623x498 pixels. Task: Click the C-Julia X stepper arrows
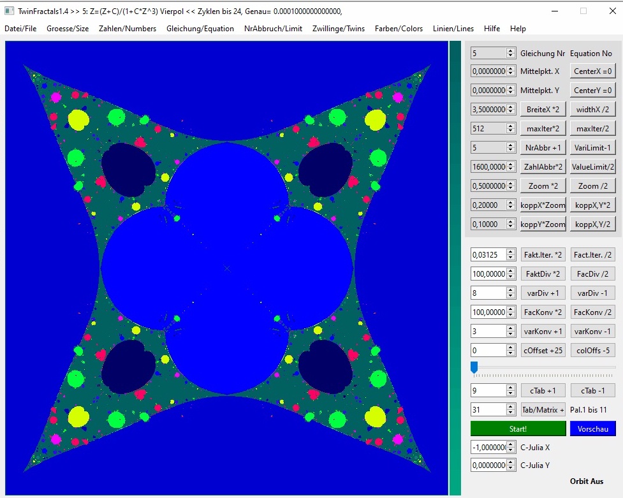tap(511, 447)
